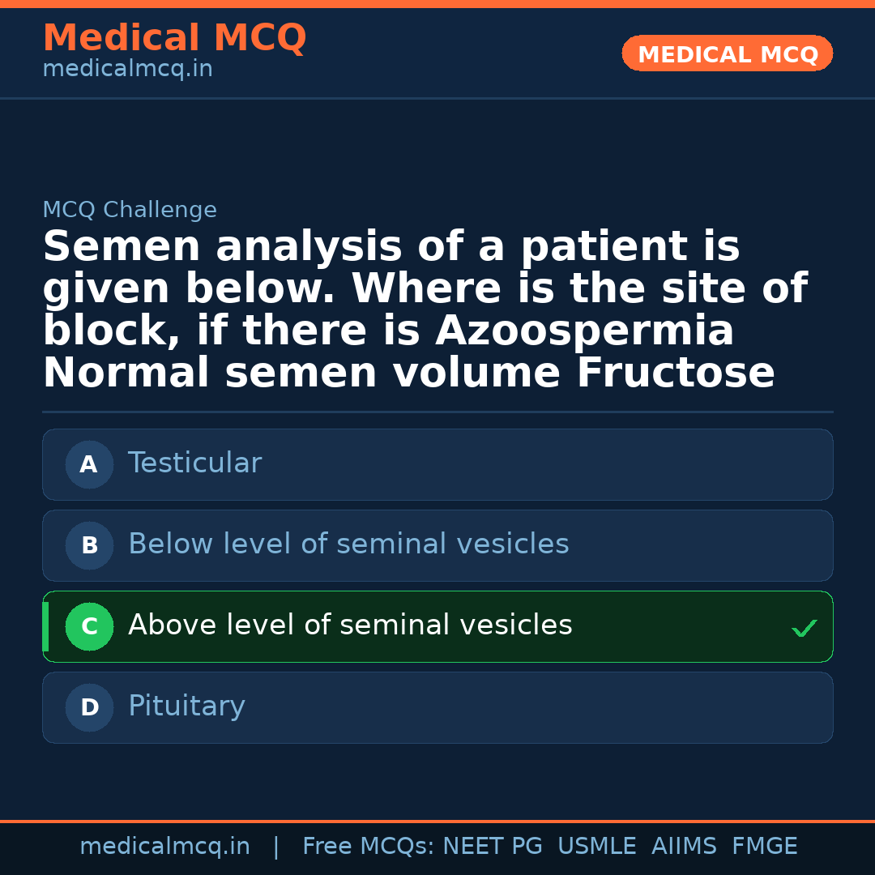Select the Testicular answer text

pos(194,463)
